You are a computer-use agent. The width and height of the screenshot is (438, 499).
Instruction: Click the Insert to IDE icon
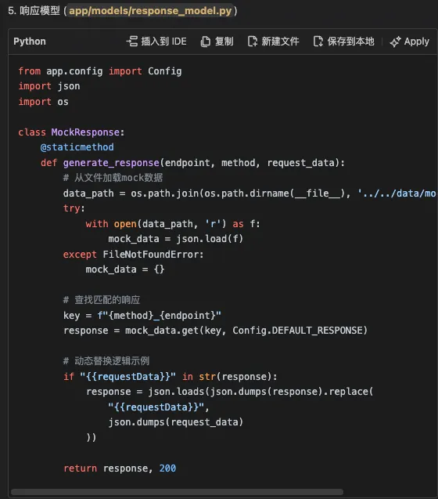coord(132,42)
